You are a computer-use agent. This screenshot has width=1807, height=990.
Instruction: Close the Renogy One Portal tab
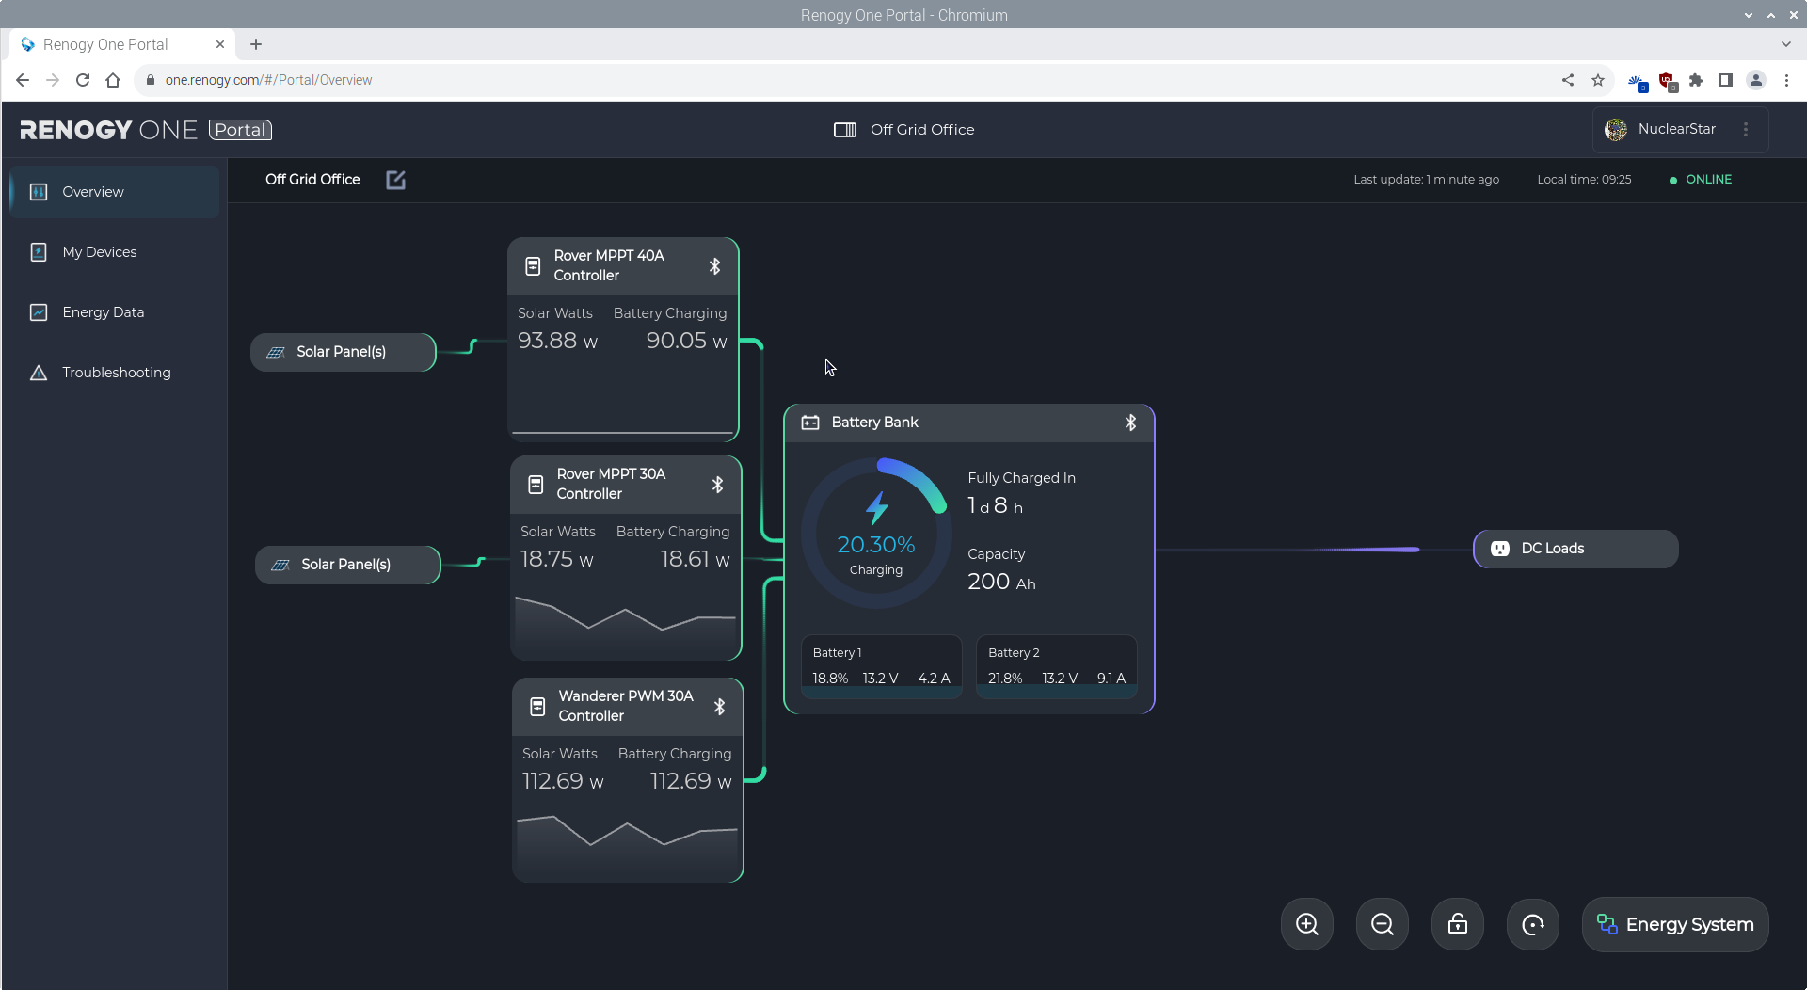(220, 44)
